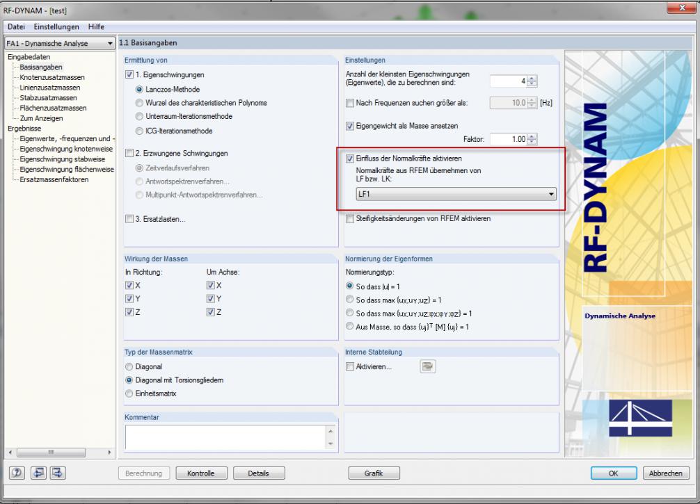This screenshot has height=504, width=700.
Task: Open the Hilfe menu
Action: 96,26
